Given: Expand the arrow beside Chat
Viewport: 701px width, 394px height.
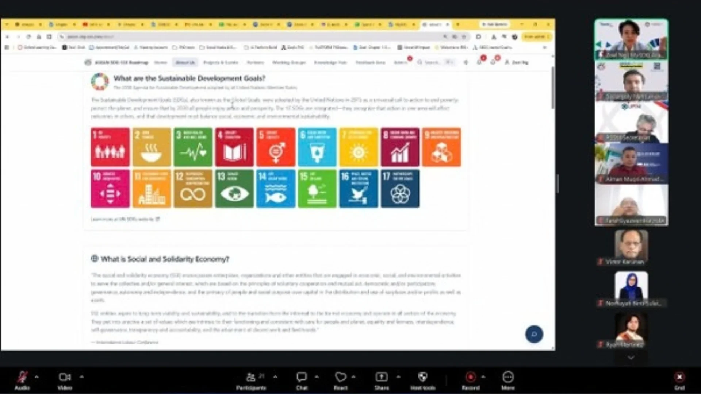Looking at the screenshot, I should pos(317,377).
